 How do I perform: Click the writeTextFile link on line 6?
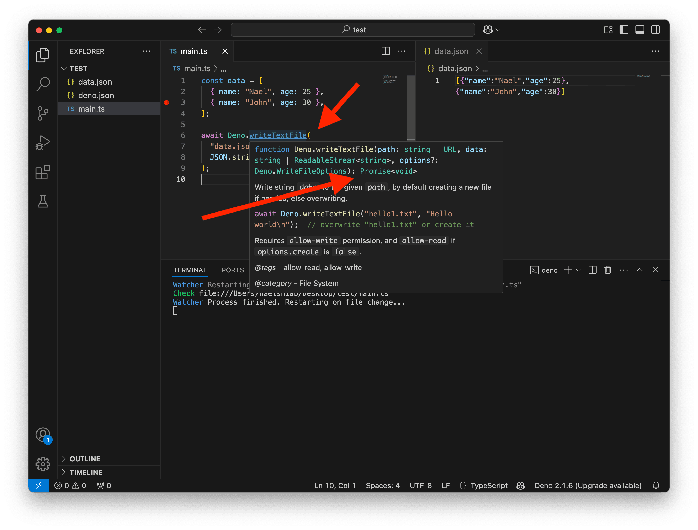tap(278, 135)
